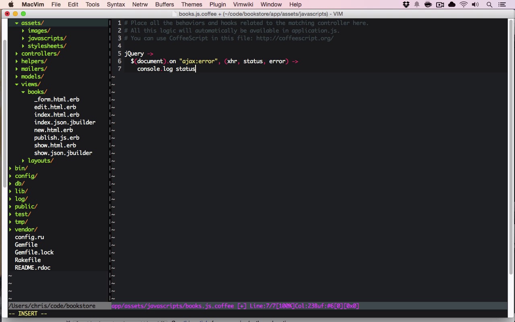Open the Themes menu
Image resolution: width=515 pixels, height=322 pixels.
(x=192, y=4)
